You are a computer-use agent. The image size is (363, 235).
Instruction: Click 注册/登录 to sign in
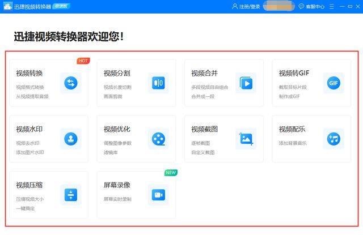click(x=250, y=6)
